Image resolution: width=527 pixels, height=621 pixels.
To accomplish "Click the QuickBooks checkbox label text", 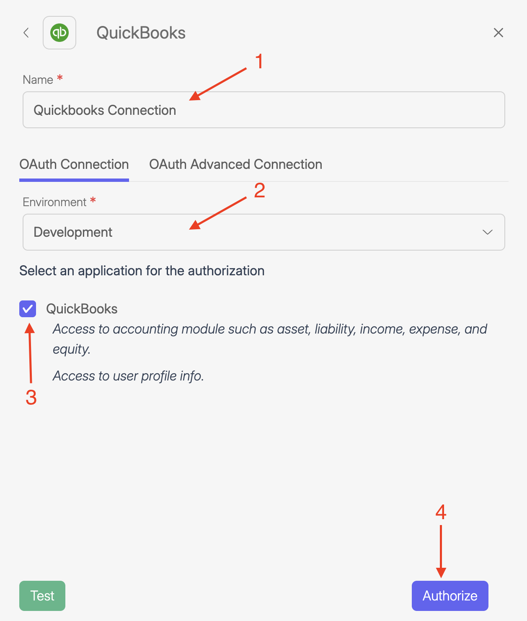I will coord(82,309).
